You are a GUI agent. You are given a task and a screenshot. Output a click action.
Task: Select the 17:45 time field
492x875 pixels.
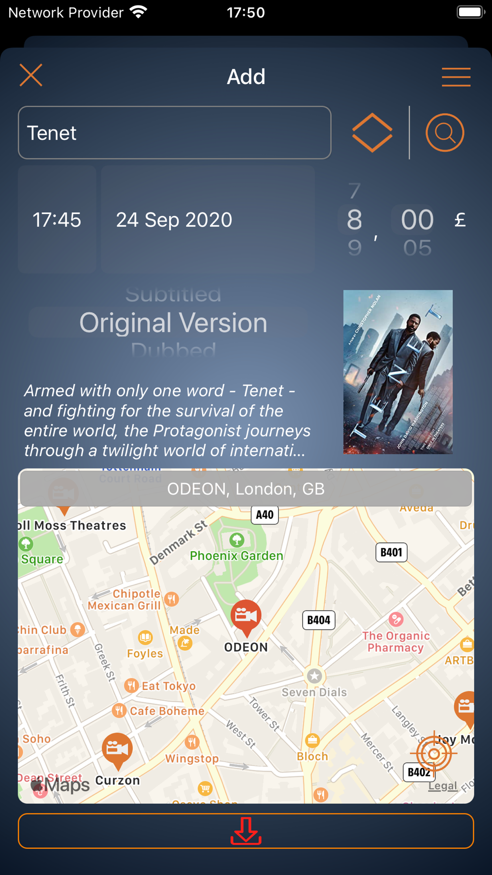(57, 219)
